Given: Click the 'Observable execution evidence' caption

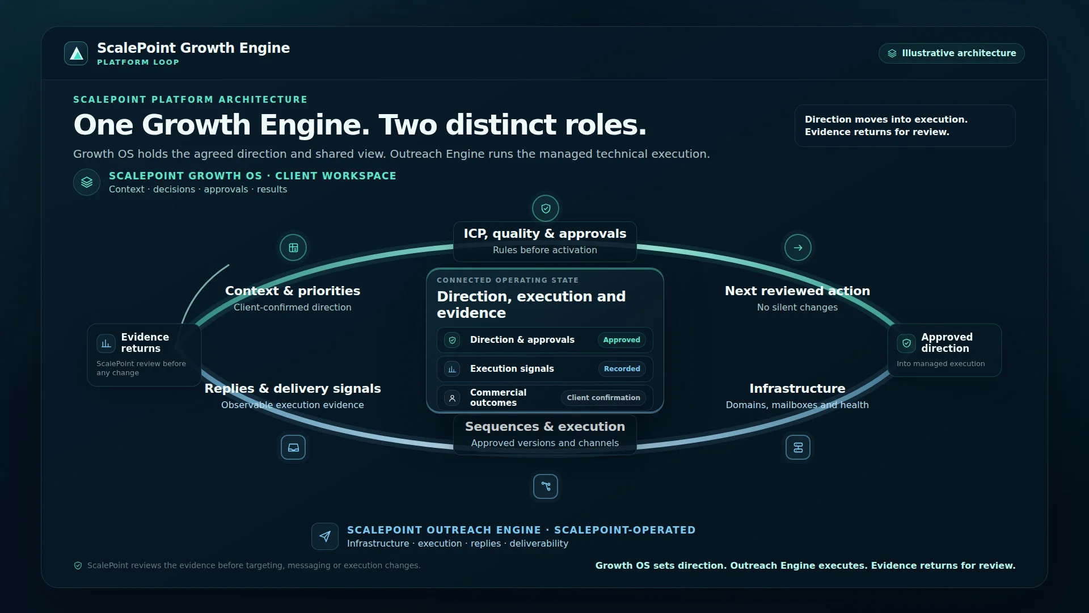Looking at the screenshot, I should pos(293,405).
